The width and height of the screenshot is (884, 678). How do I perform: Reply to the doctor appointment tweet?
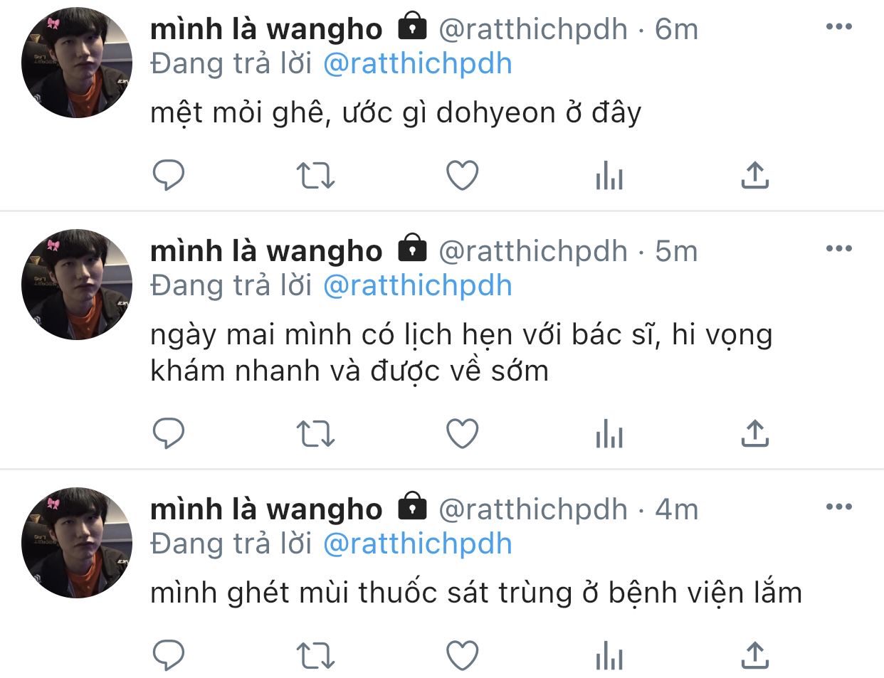point(169,433)
